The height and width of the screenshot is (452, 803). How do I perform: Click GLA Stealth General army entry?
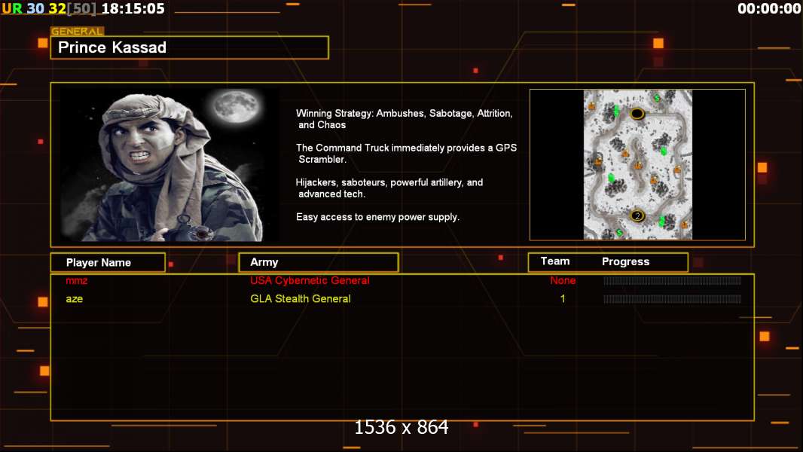[x=300, y=299]
